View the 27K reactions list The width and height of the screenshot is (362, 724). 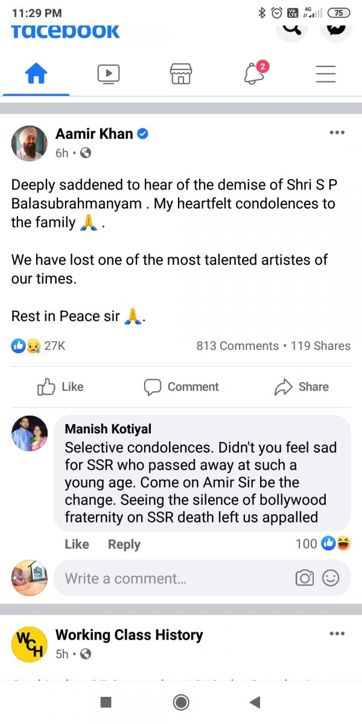tap(39, 346)
